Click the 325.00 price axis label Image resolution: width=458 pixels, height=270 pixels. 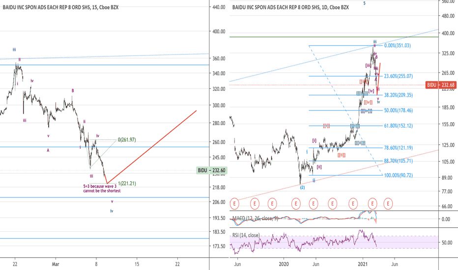[x=448, y=54]
